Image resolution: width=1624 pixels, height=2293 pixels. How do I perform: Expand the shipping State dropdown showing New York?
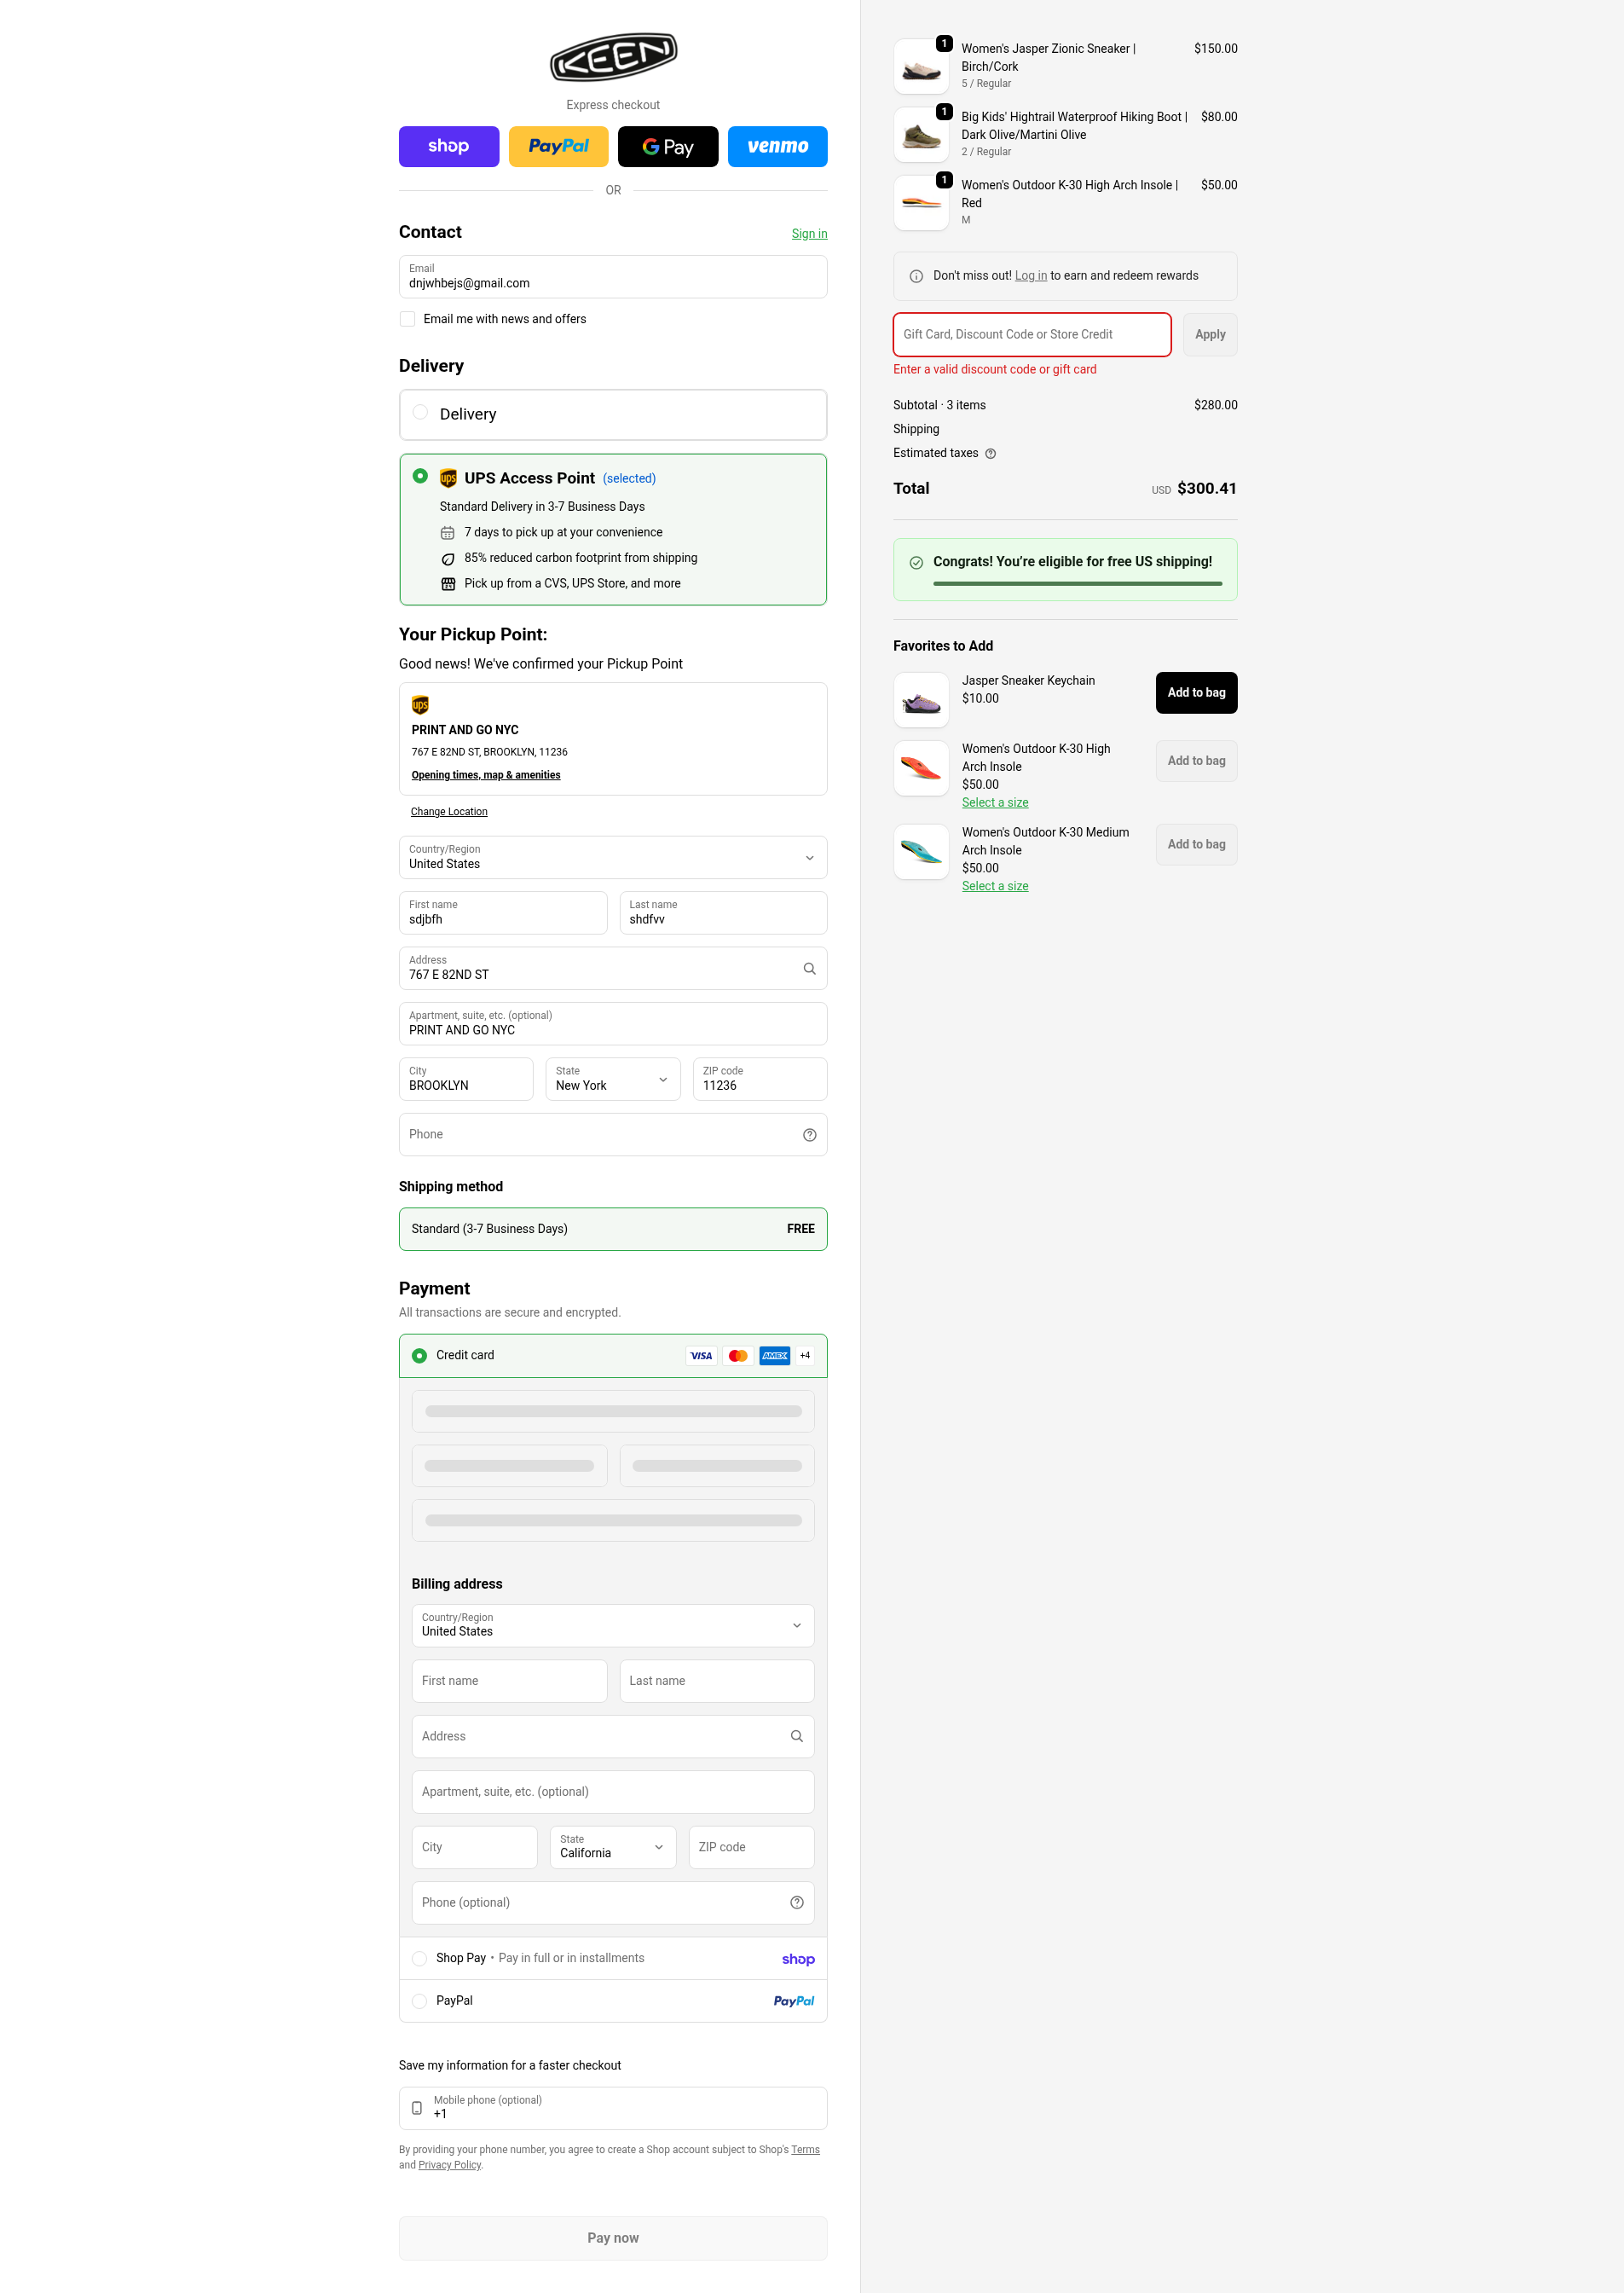(612, 1079)
